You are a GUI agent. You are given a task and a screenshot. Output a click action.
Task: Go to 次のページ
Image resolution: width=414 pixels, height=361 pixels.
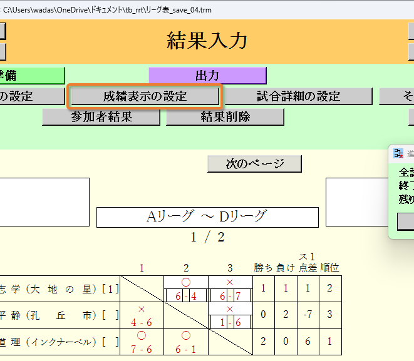(x=254, y=164)
